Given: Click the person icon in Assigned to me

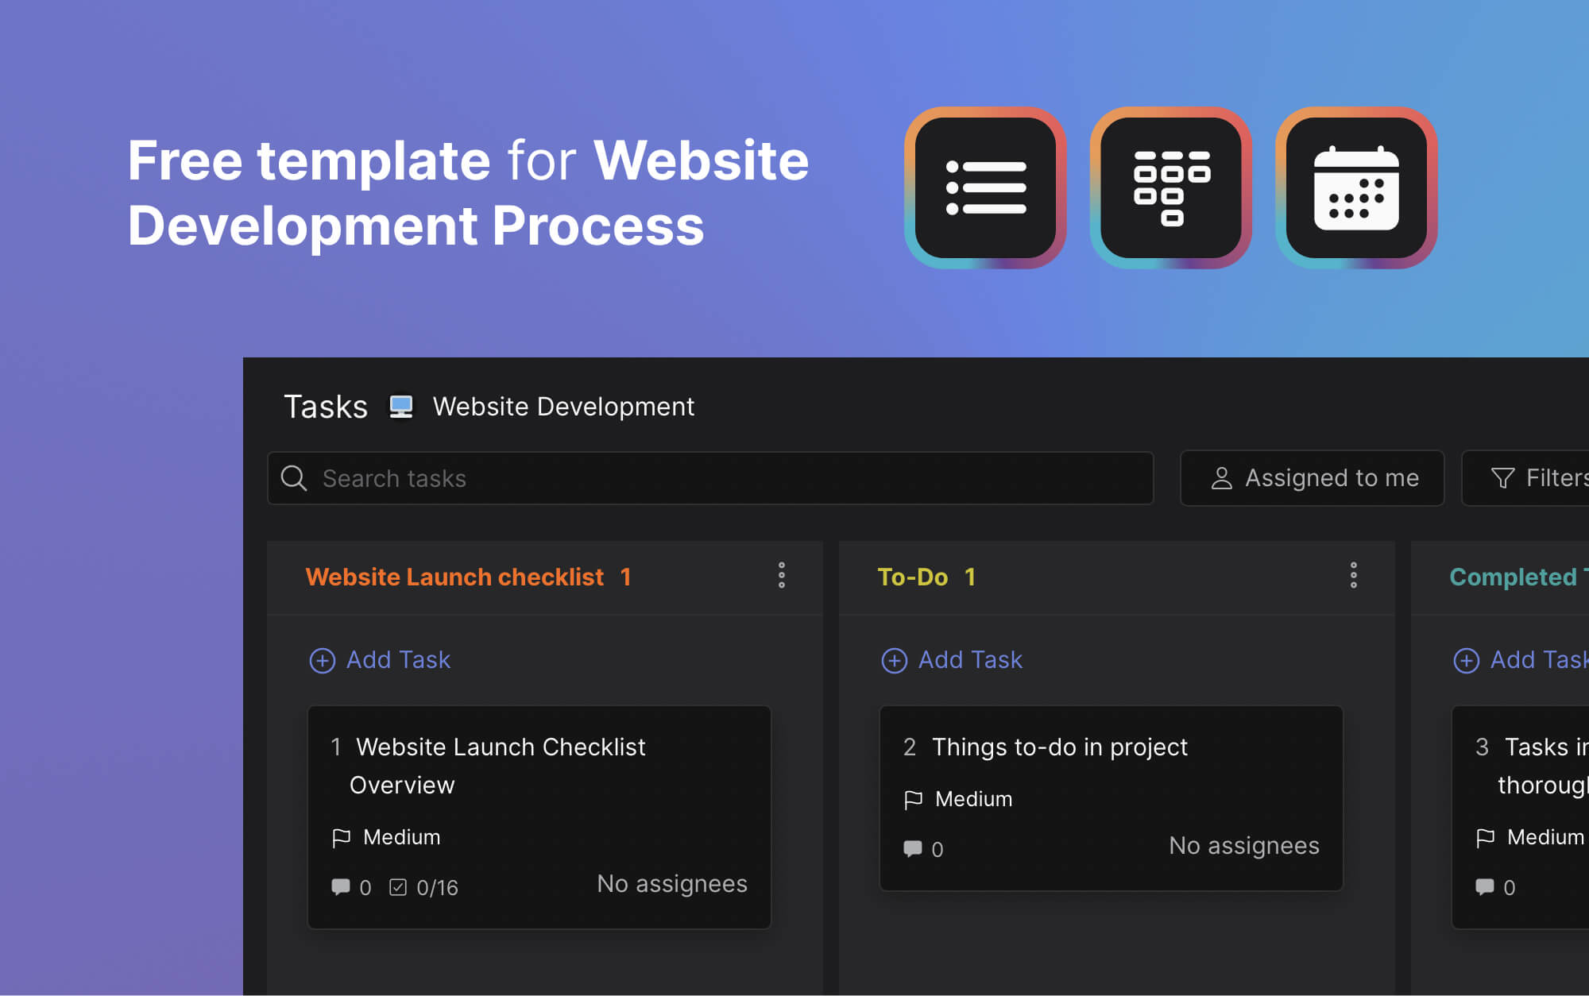Looking at the screenshot, I should point(1221,477).
